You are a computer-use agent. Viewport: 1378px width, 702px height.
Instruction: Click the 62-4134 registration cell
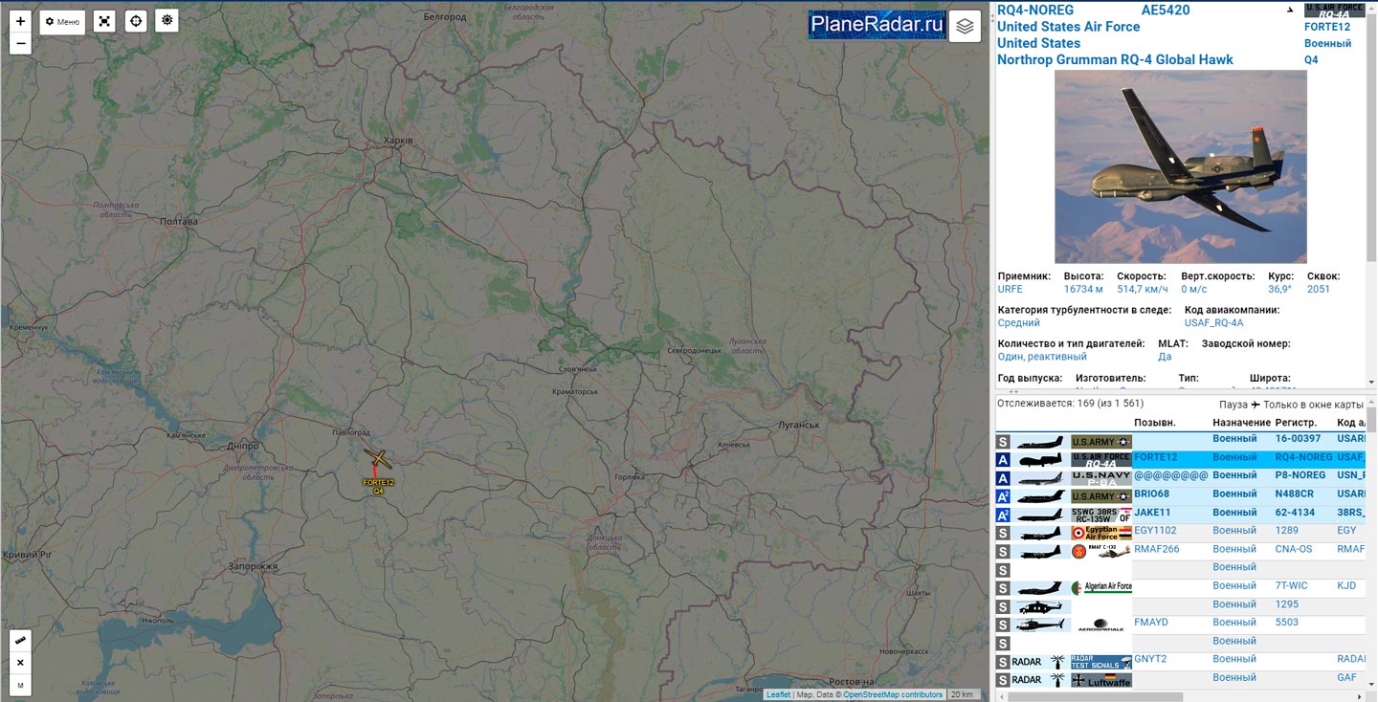tap(1295, 512)
